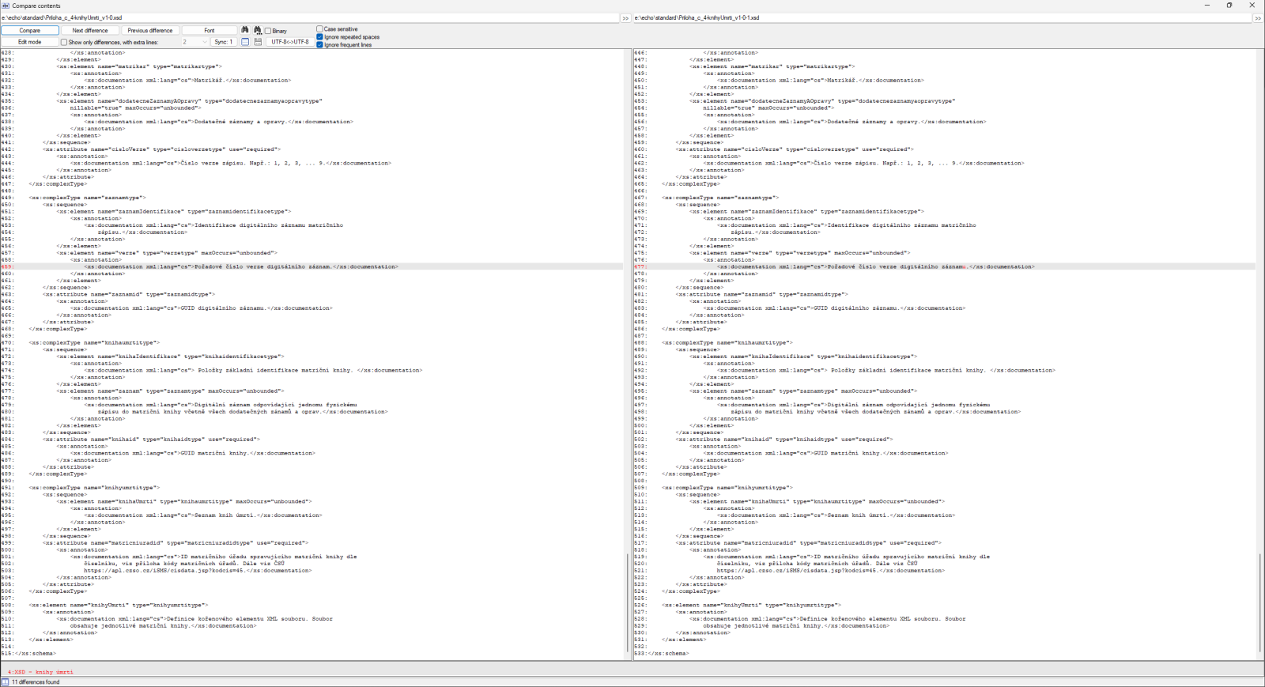Click the first binoculars find icon
This screenshot has width=1265, height=687.
tap(245, 30)
